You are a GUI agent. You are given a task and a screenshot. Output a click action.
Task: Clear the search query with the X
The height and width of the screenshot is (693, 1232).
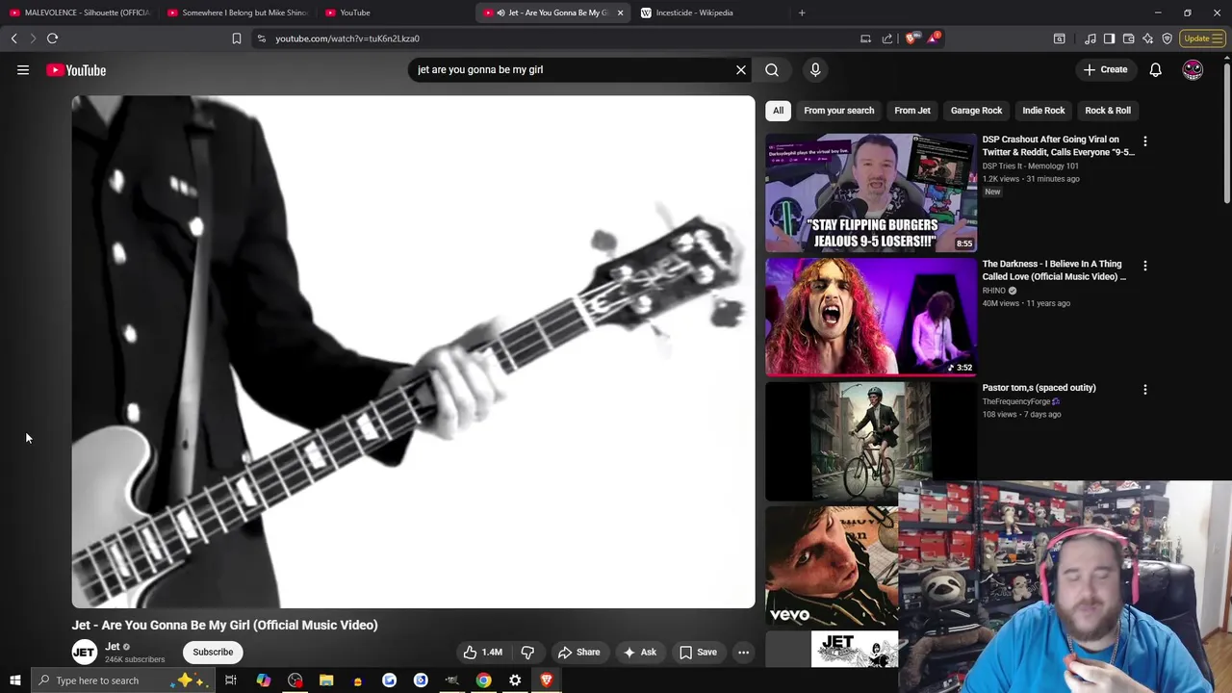tap(741, 69)
